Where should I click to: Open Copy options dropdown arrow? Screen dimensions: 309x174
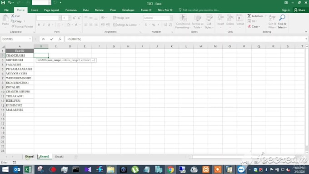click(x=24, y=21)
